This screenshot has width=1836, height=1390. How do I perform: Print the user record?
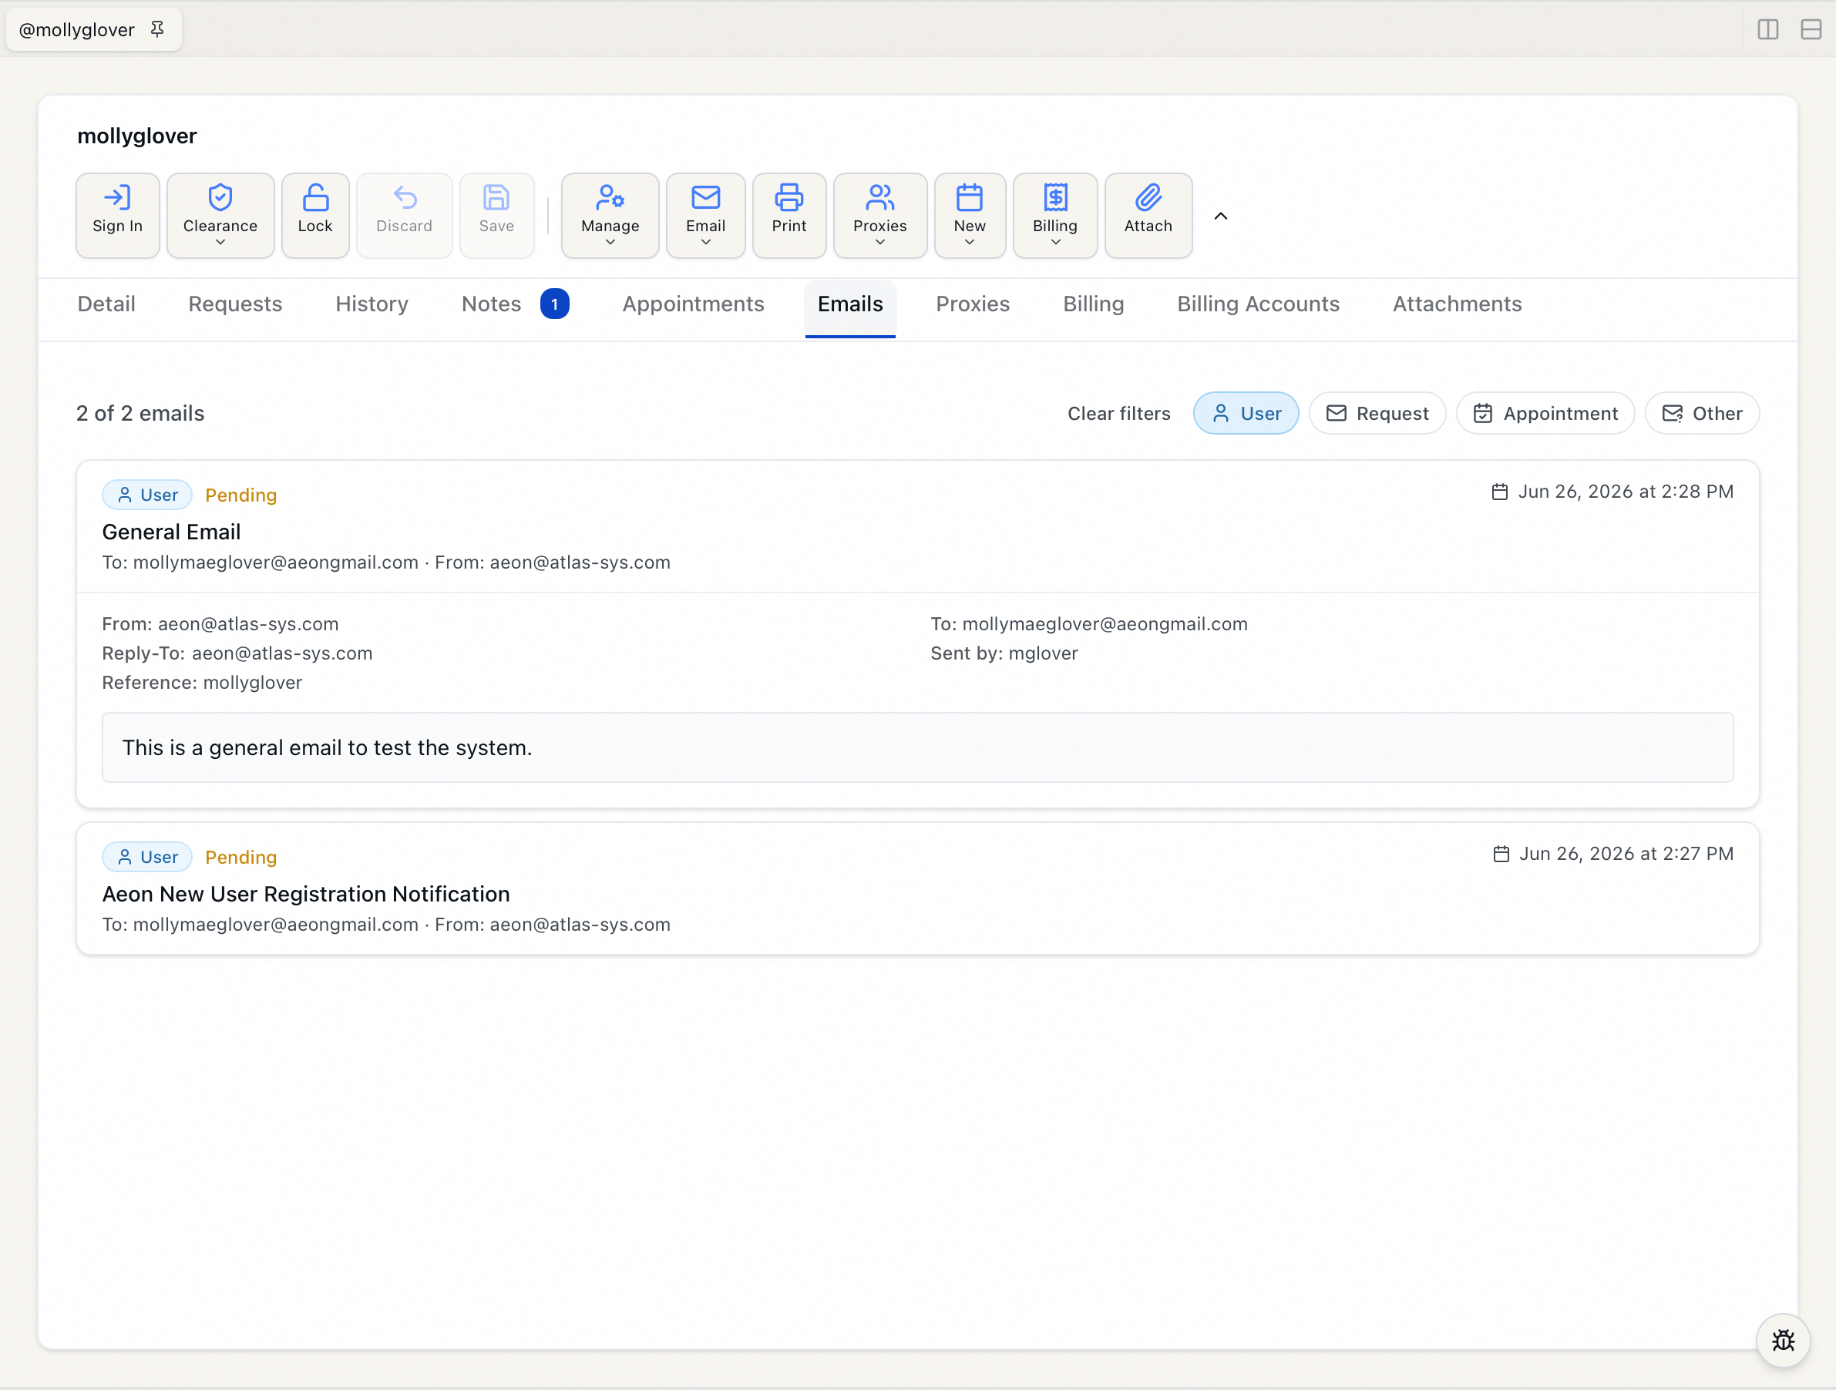(x=789, y=215)
